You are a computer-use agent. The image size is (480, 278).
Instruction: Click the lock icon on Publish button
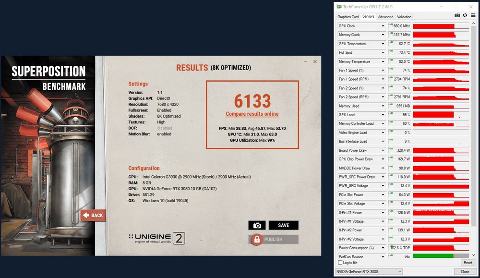[257, 240]
